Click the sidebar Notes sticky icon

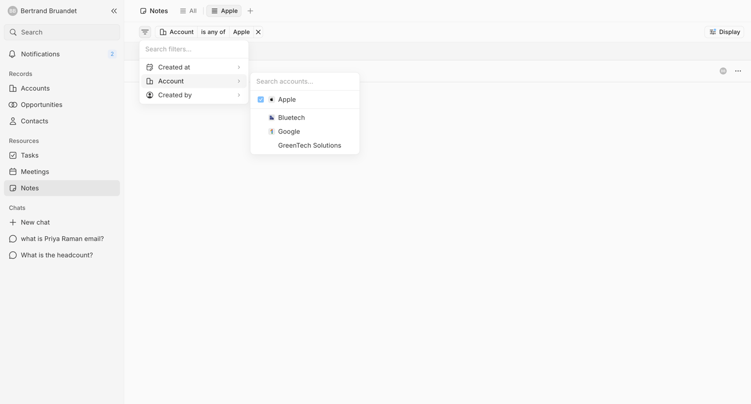(x=13, y=188)
